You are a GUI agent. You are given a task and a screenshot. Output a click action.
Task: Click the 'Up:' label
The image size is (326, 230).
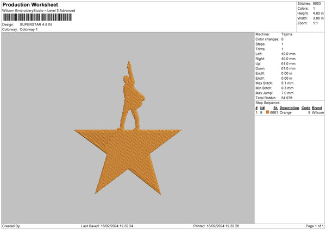coord(258,63)
